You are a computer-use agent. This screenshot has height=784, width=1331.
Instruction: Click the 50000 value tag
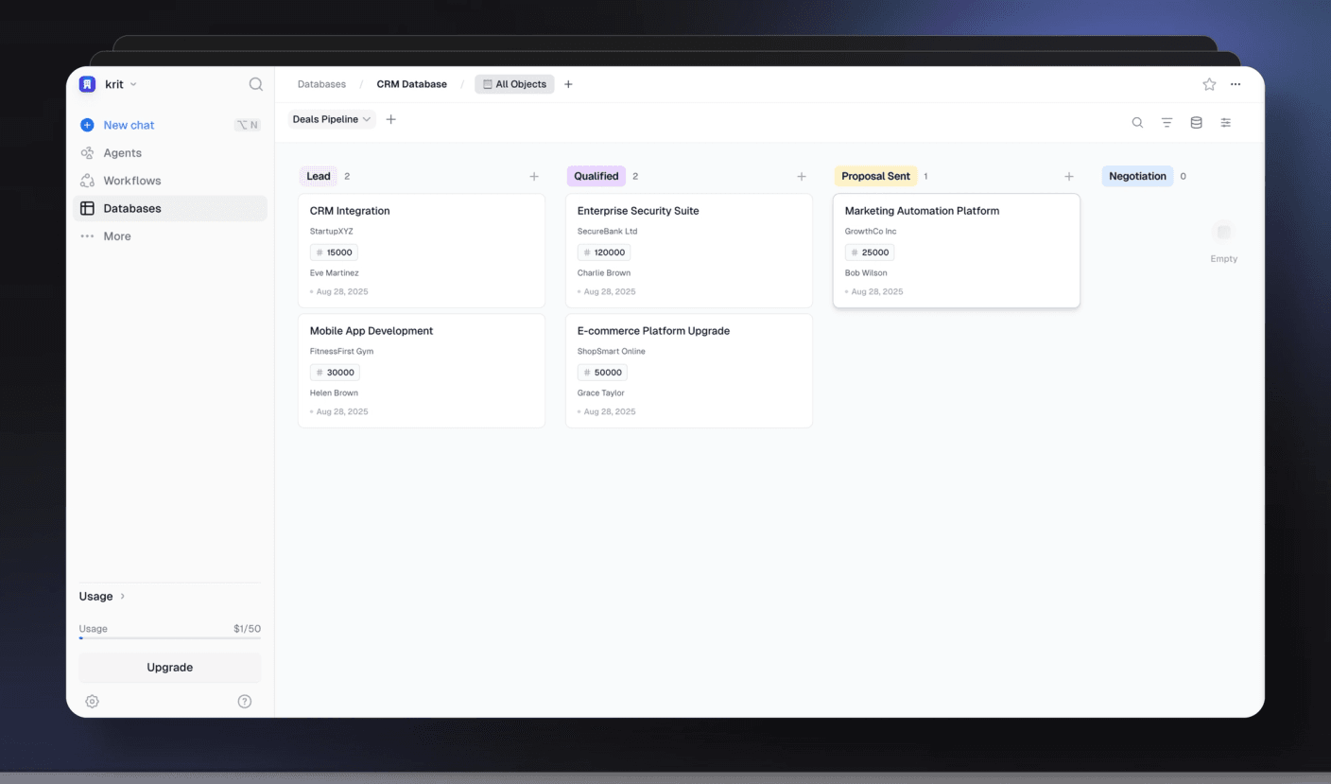(602, 373)
